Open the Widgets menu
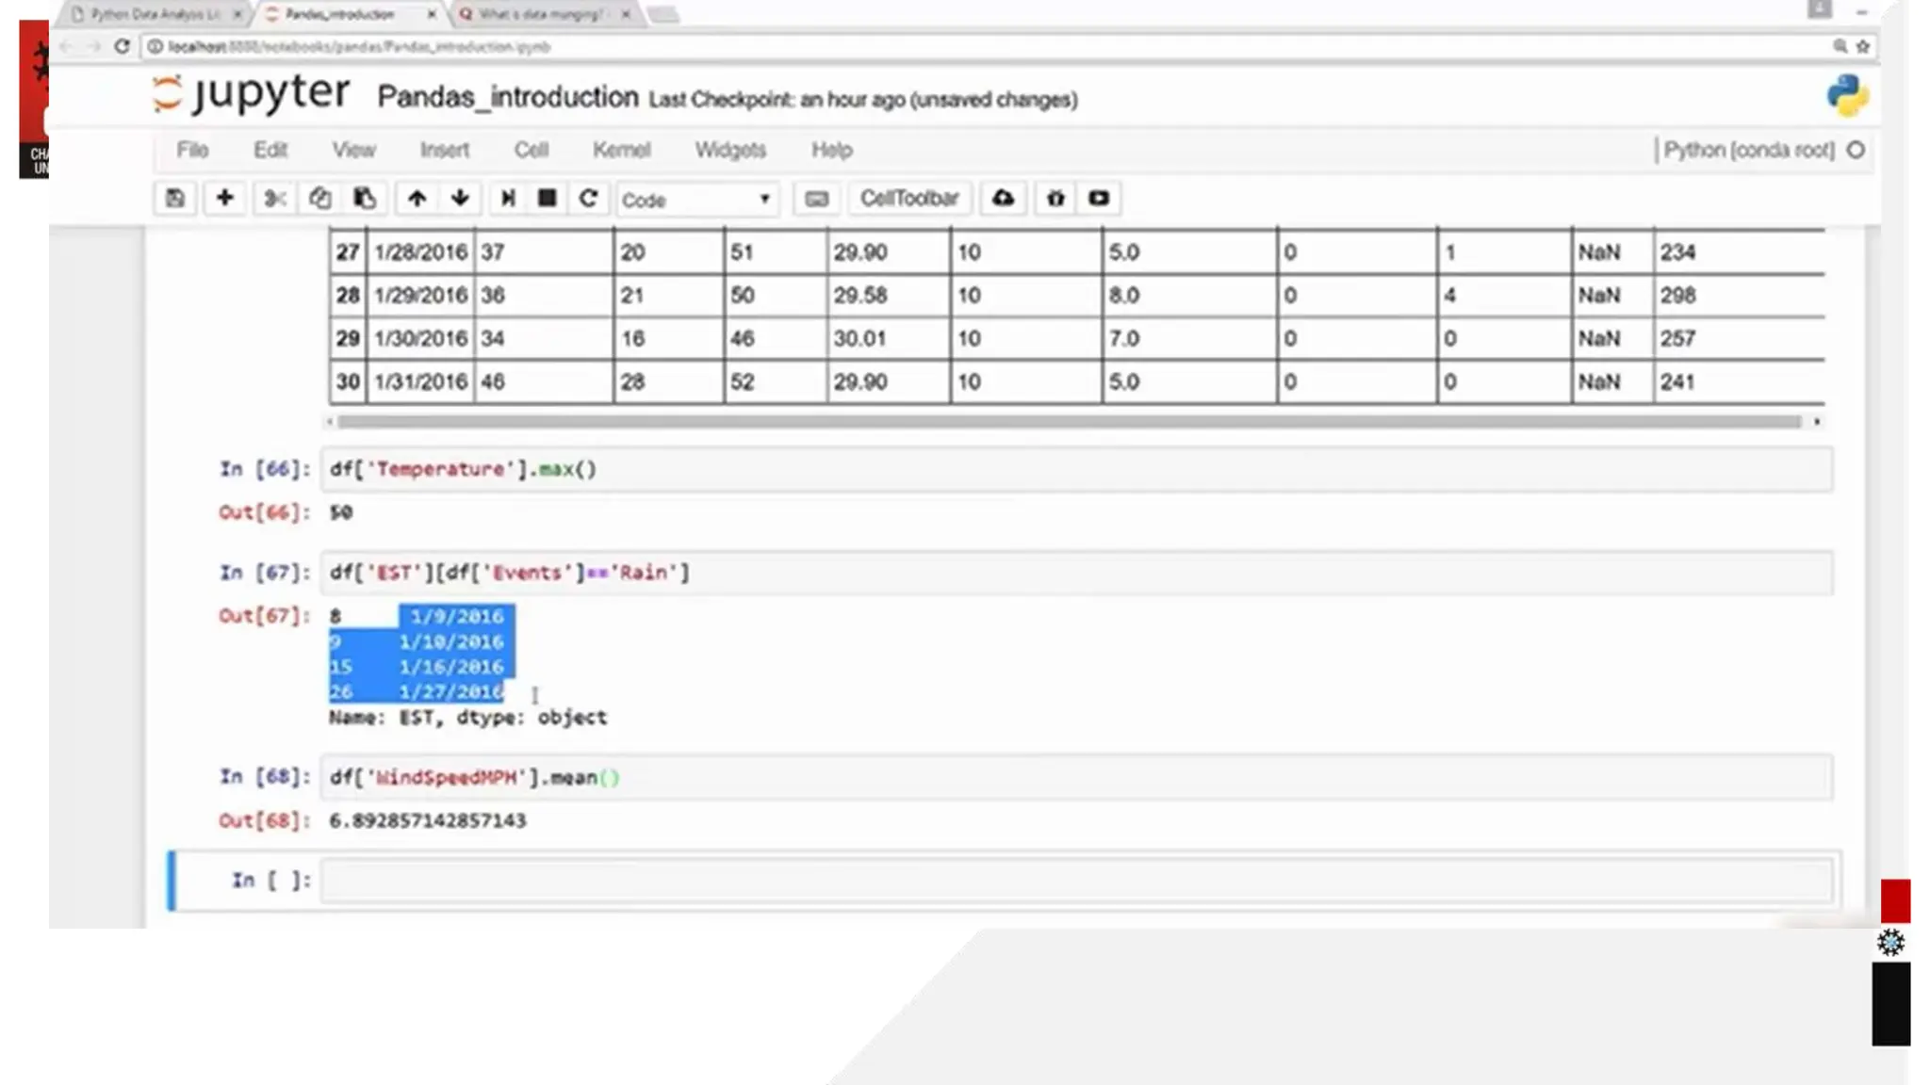 [730, 150]
